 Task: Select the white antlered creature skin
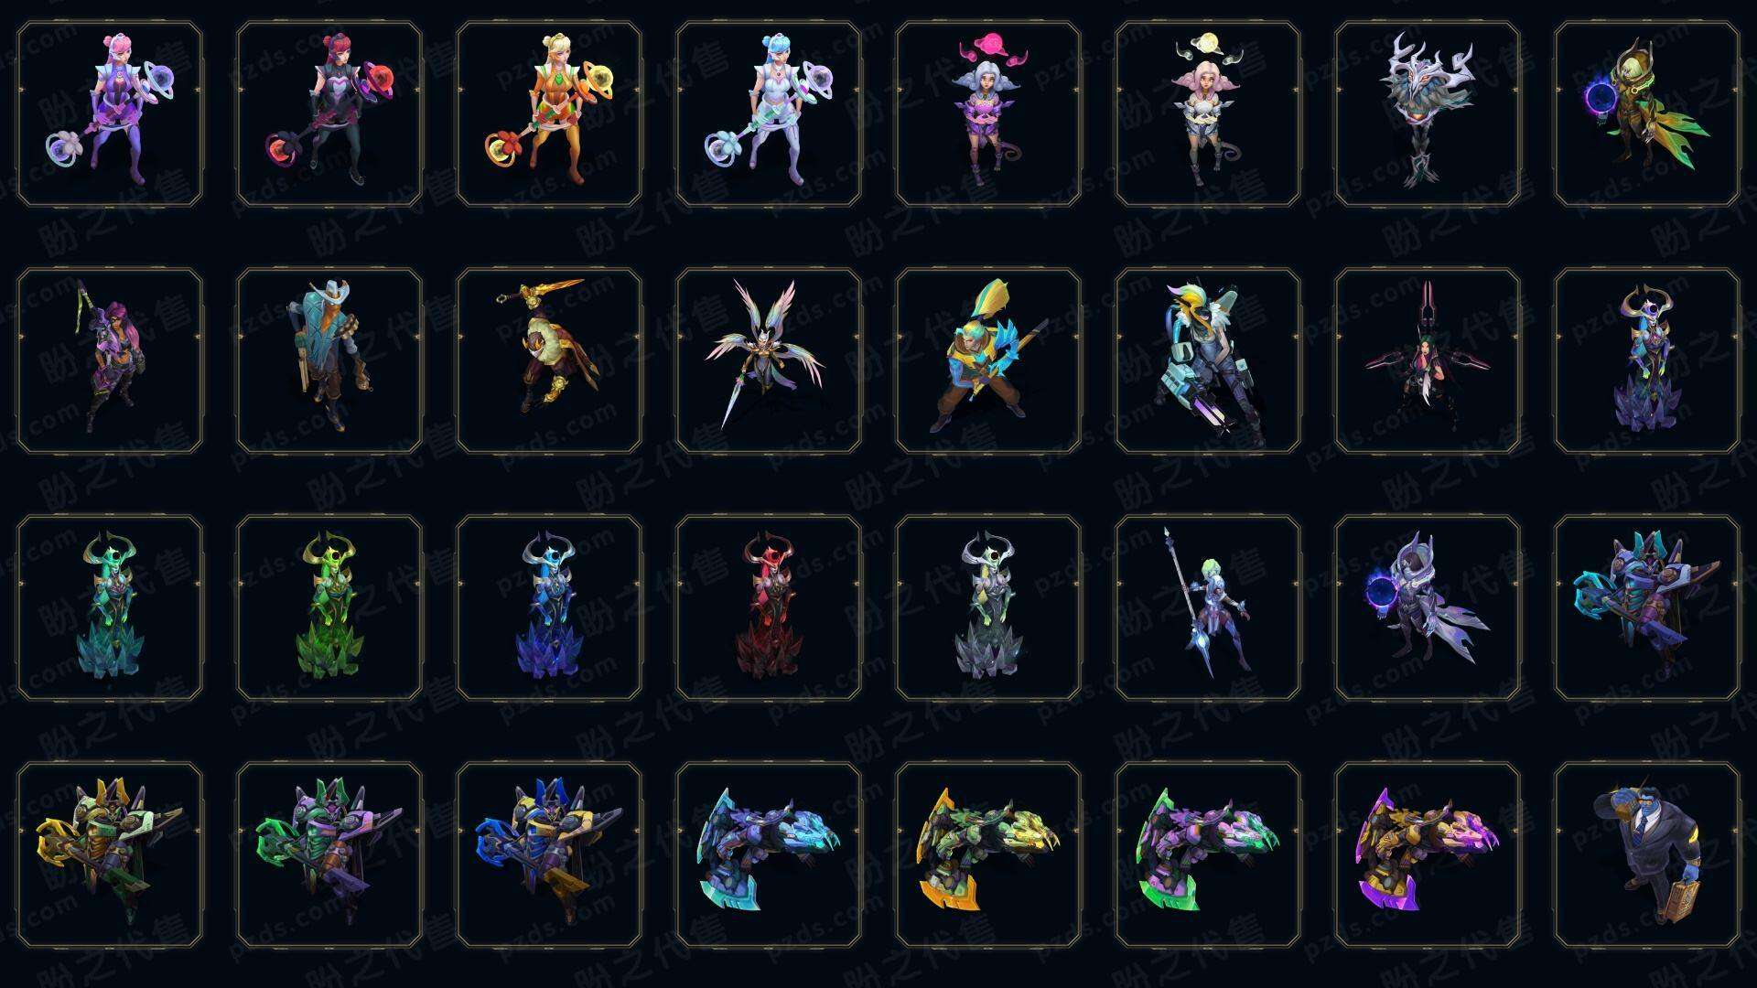click(1428, 113)
